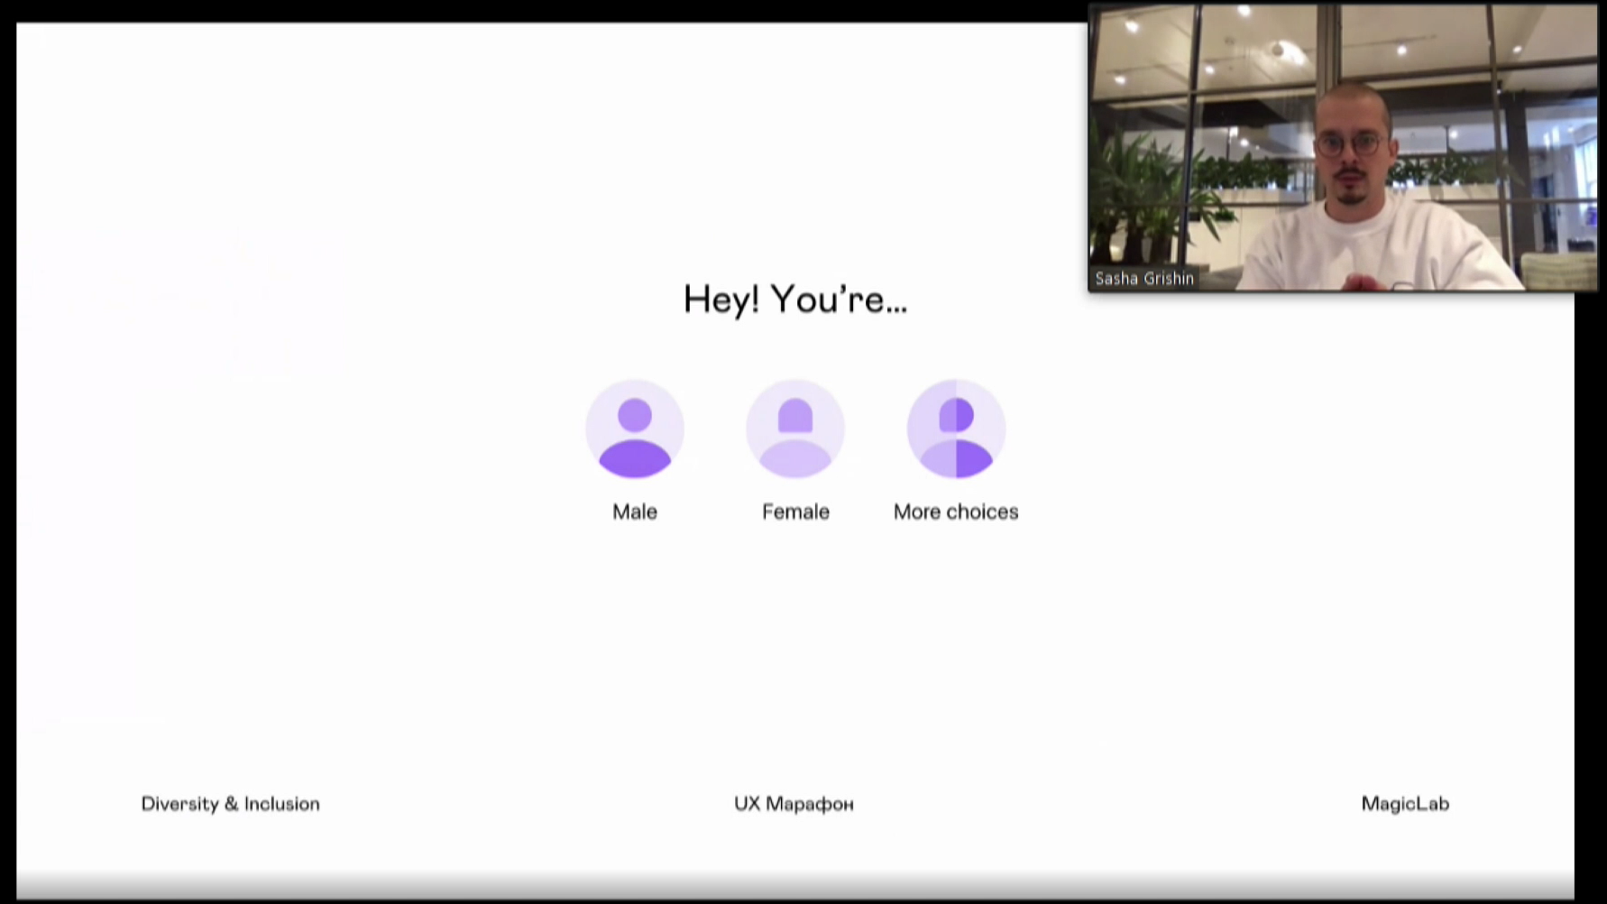This screenshot has width=1607, height=904.
Task: Click the head circle of the Male avatar
Action: (634, 416)
